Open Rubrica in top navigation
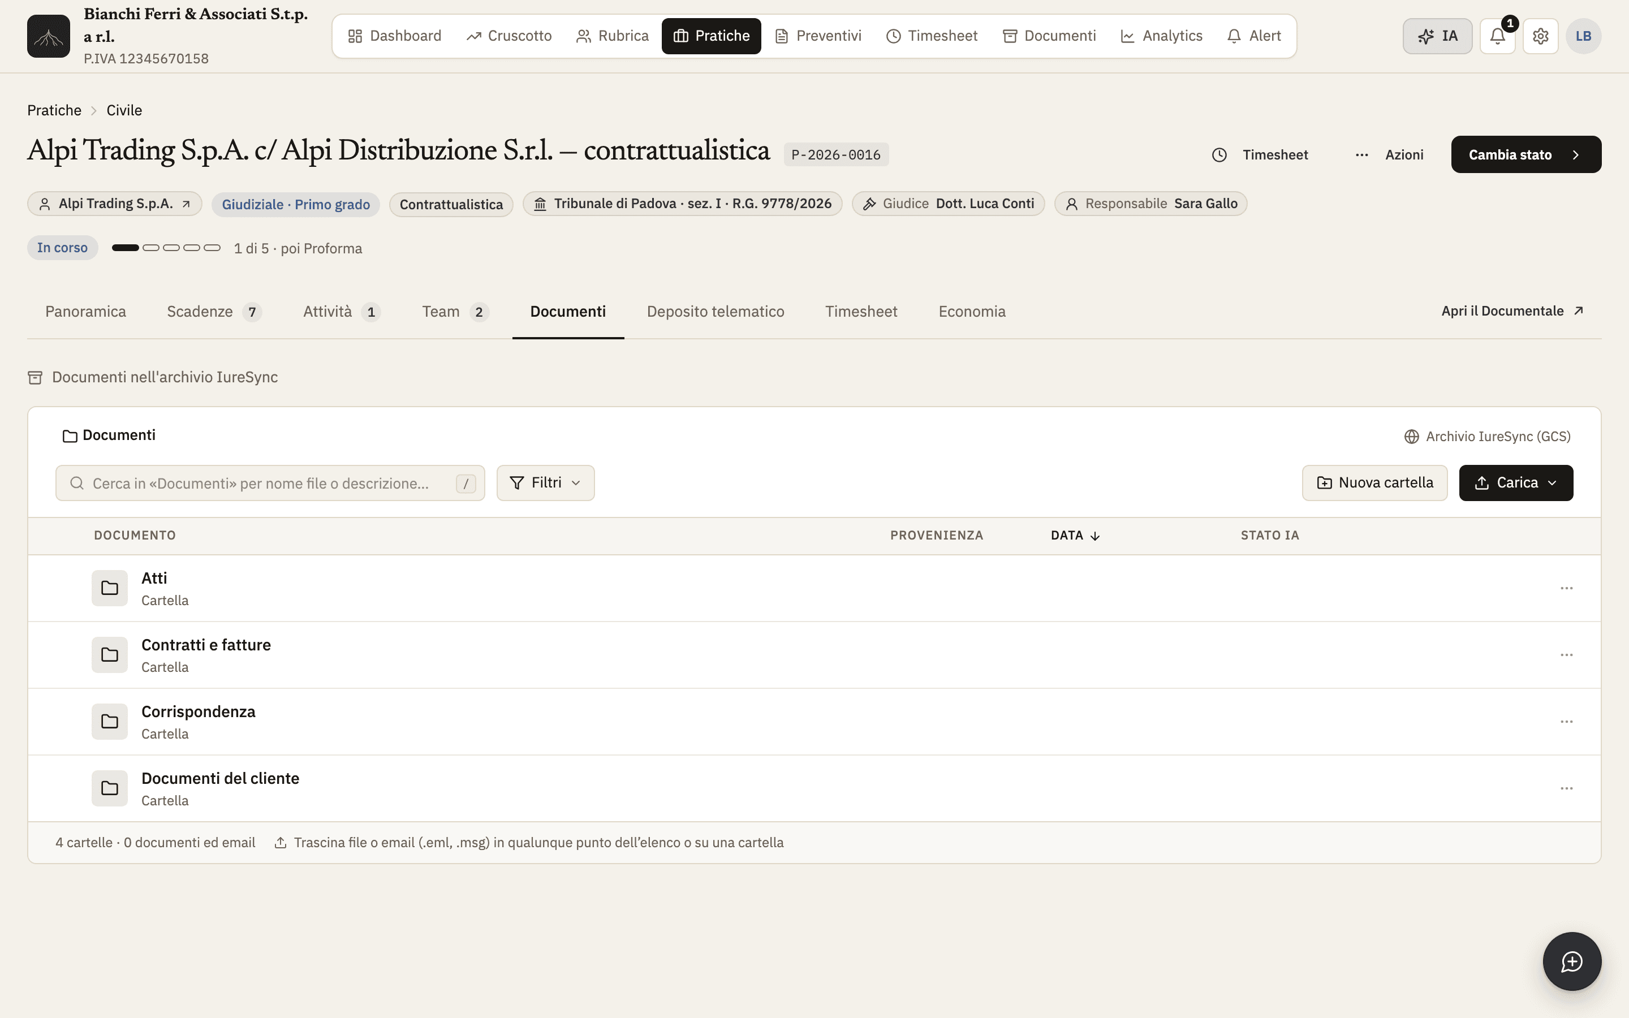 pyautogui.click(x=613, y=36)
